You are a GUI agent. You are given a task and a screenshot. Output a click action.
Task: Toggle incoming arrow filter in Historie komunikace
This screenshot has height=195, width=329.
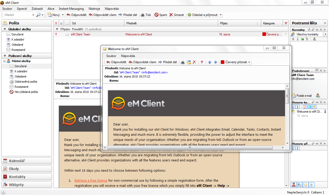click(x=293, y=107)
